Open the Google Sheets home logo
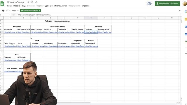Image resolution: width=187 pixels, height=105 pixels. coord(2,4)
